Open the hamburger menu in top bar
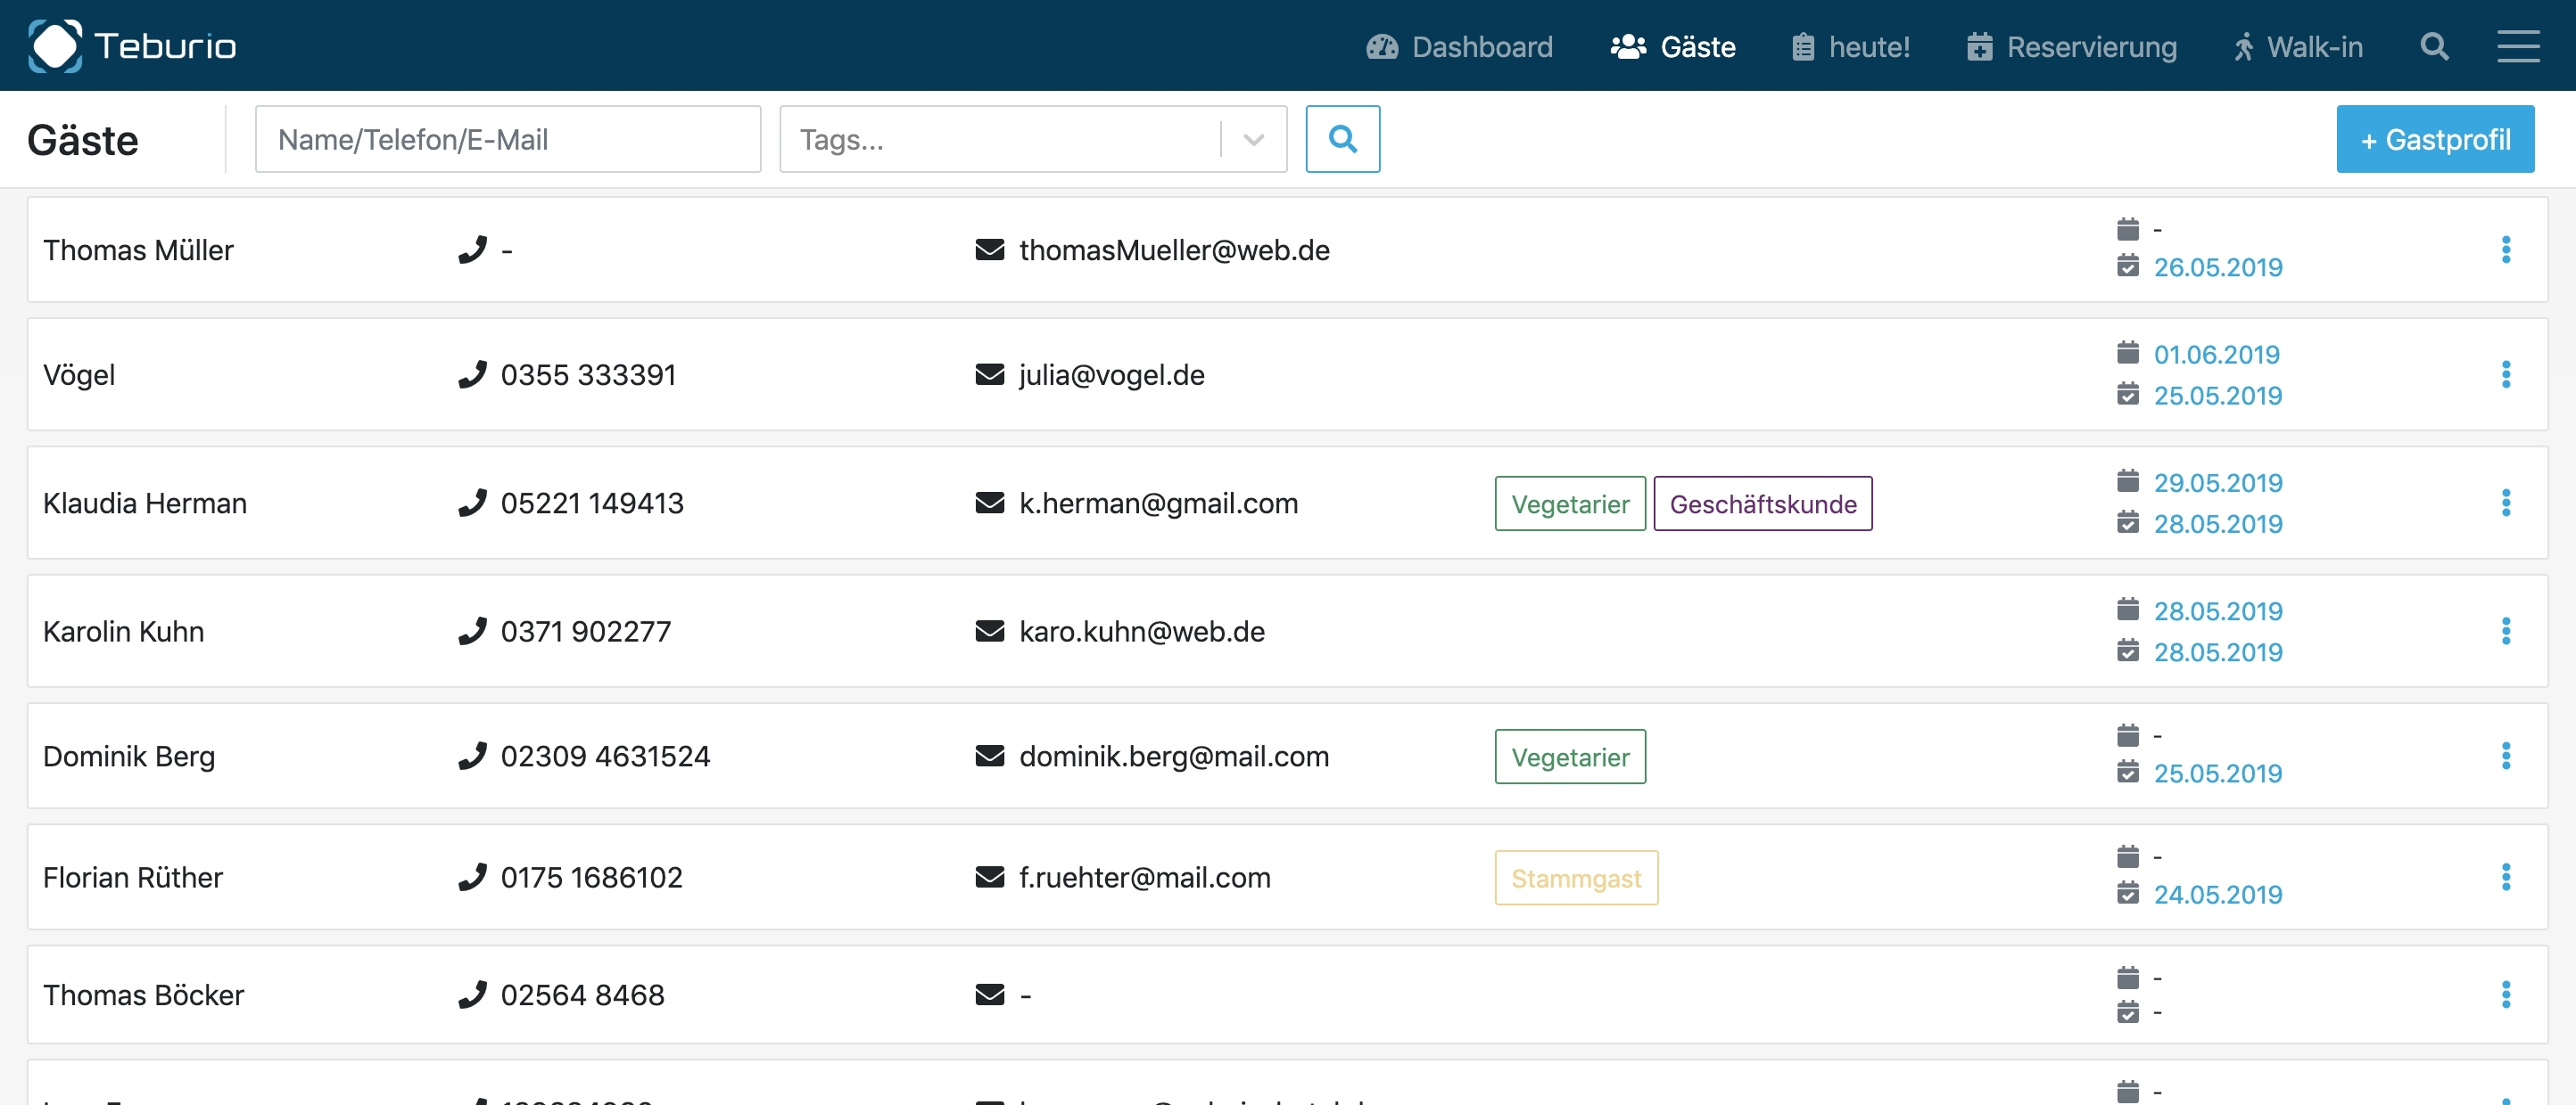Viewport: 2576px width, 1105px height. 2517,47
